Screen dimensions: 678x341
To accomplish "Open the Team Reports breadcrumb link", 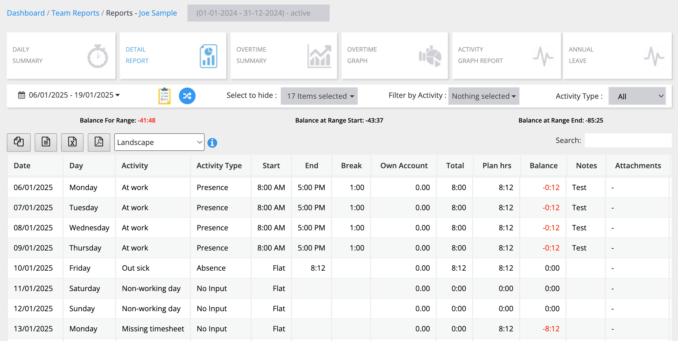I will click(75, 13).
